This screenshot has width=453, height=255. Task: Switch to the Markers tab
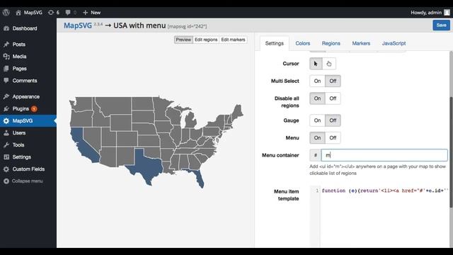pyautogui.click(x=361, y=43)
